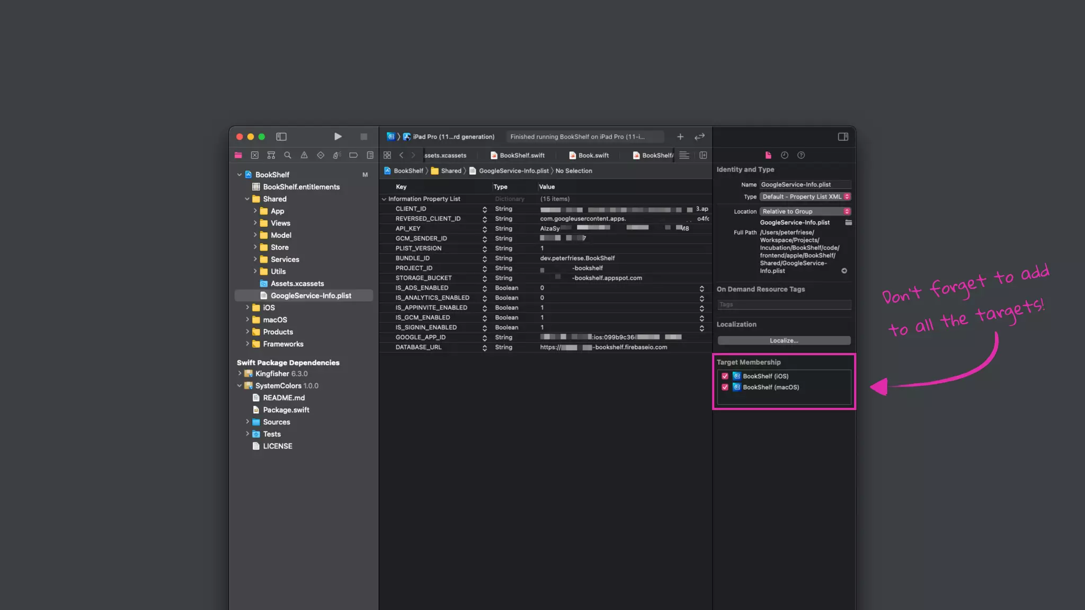Open the Relative to Group location dropdown
This screenshot has height=610, width=1085.
point(805,211)
